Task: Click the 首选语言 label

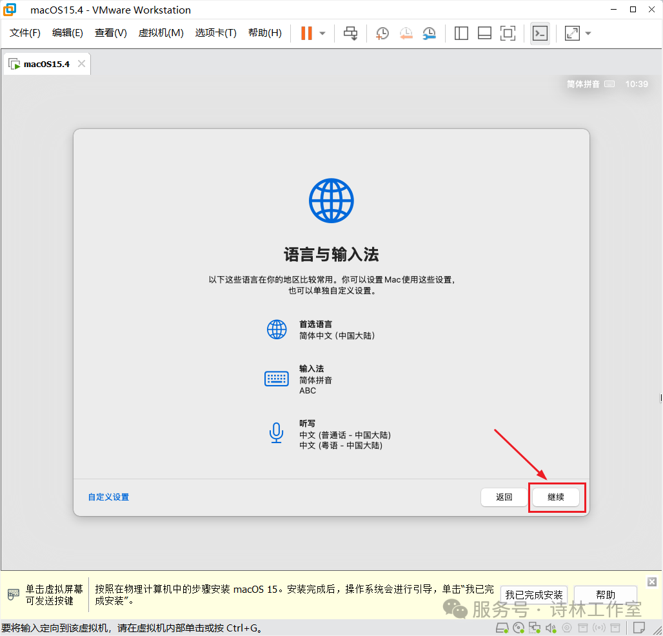Action: (315, 324)
